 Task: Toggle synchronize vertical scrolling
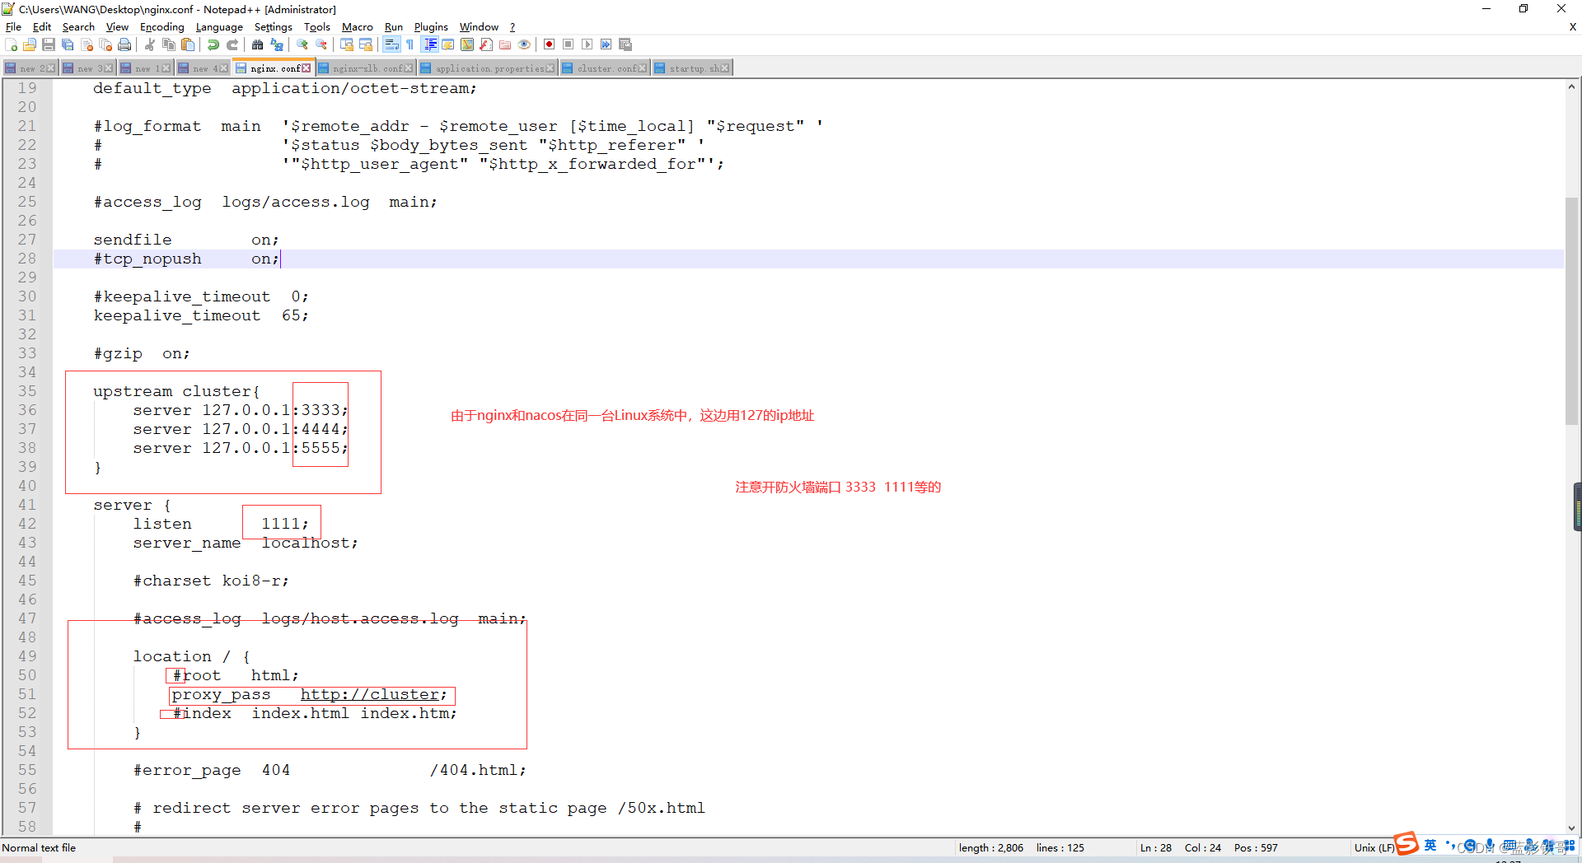click(x=347, y=44)
